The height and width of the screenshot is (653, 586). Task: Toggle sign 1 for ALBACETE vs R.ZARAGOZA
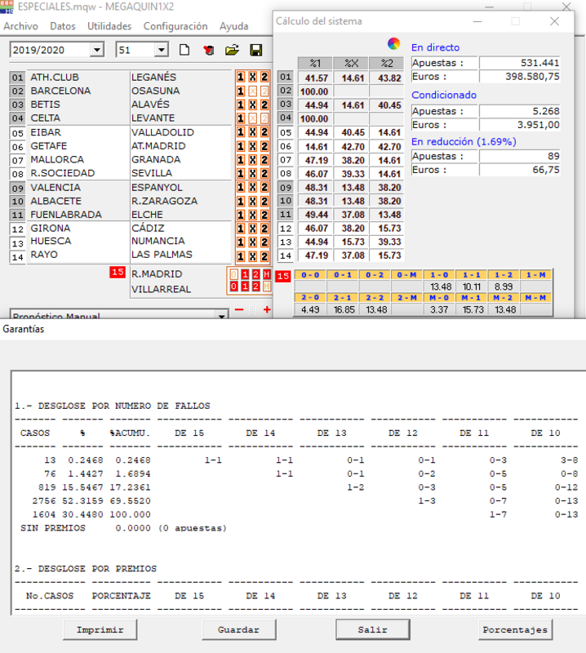coord(241,201)
